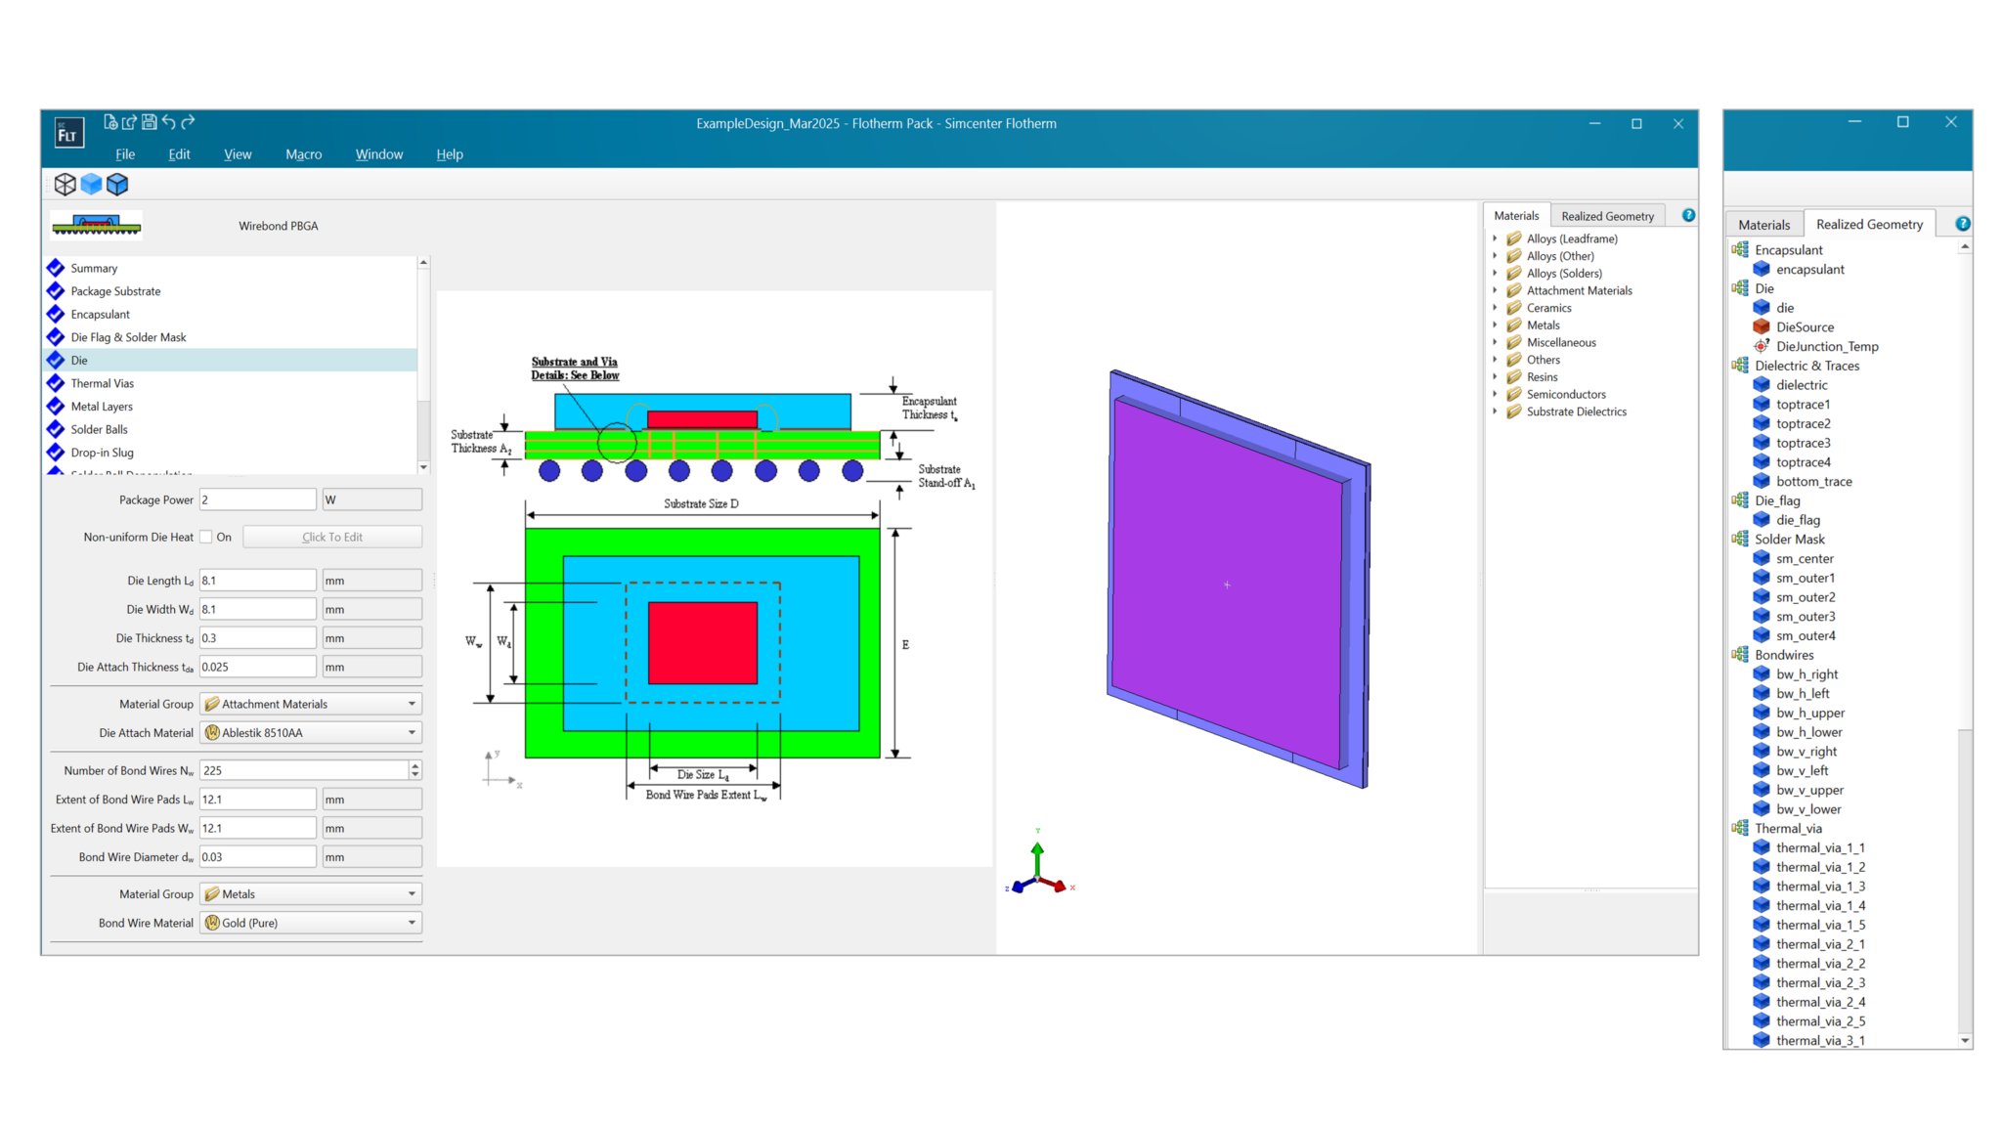Click the Save icon in the title bar
The image size is (2002, 1126).
click(x=149, y=122)
